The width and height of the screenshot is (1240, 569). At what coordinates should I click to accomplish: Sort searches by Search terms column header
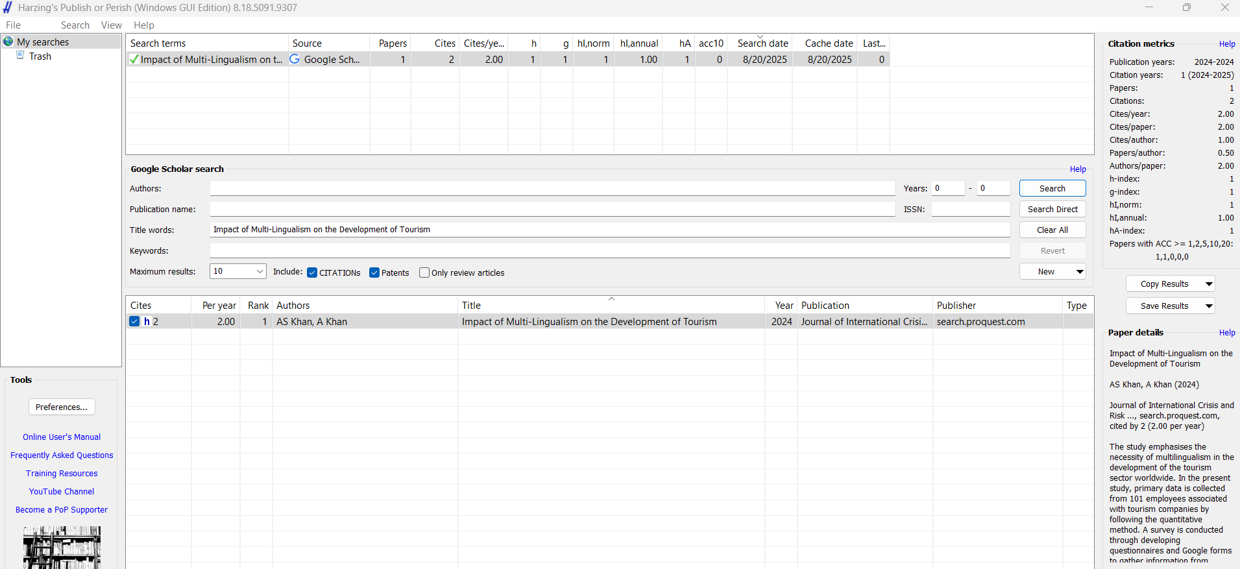(x=208, y=43)
